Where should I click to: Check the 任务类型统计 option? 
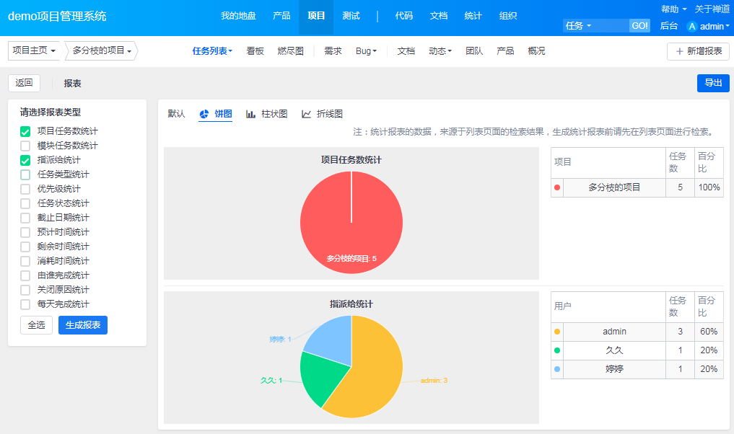pos(25,174)
